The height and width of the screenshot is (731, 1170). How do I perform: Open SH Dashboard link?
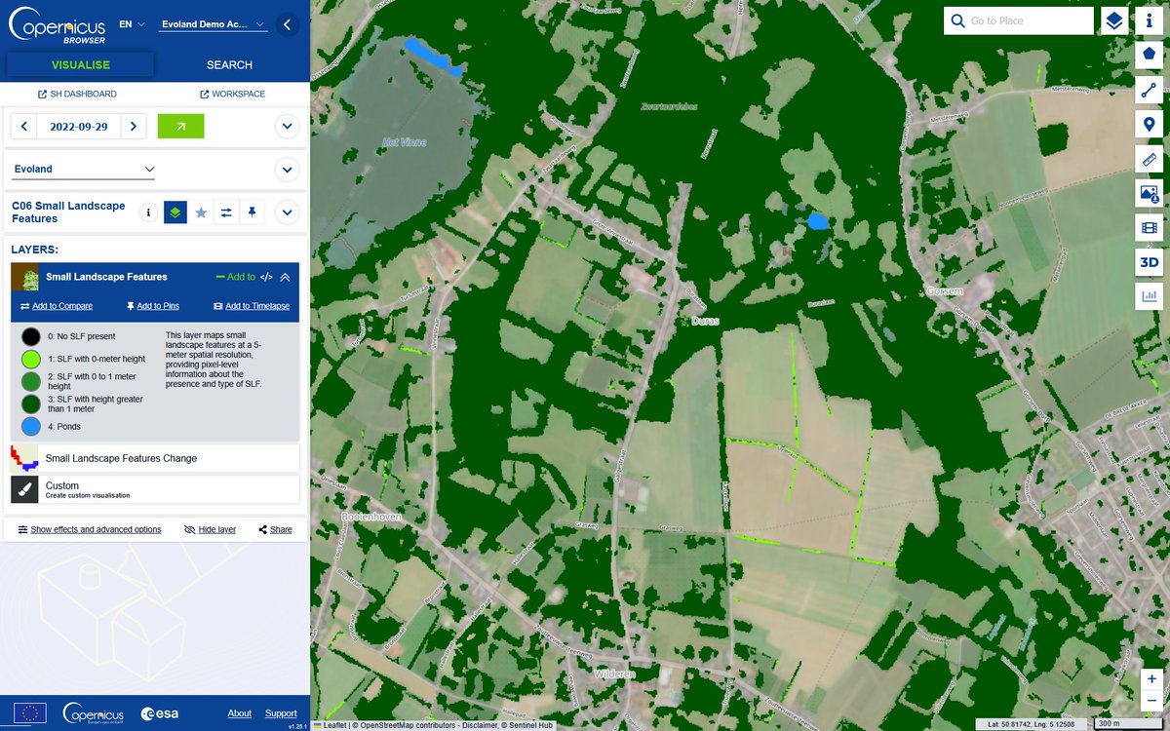pyautogui.click(x=77, y=95)
